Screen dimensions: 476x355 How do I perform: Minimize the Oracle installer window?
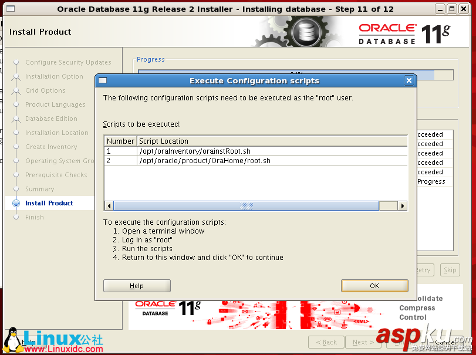(440, 9)
